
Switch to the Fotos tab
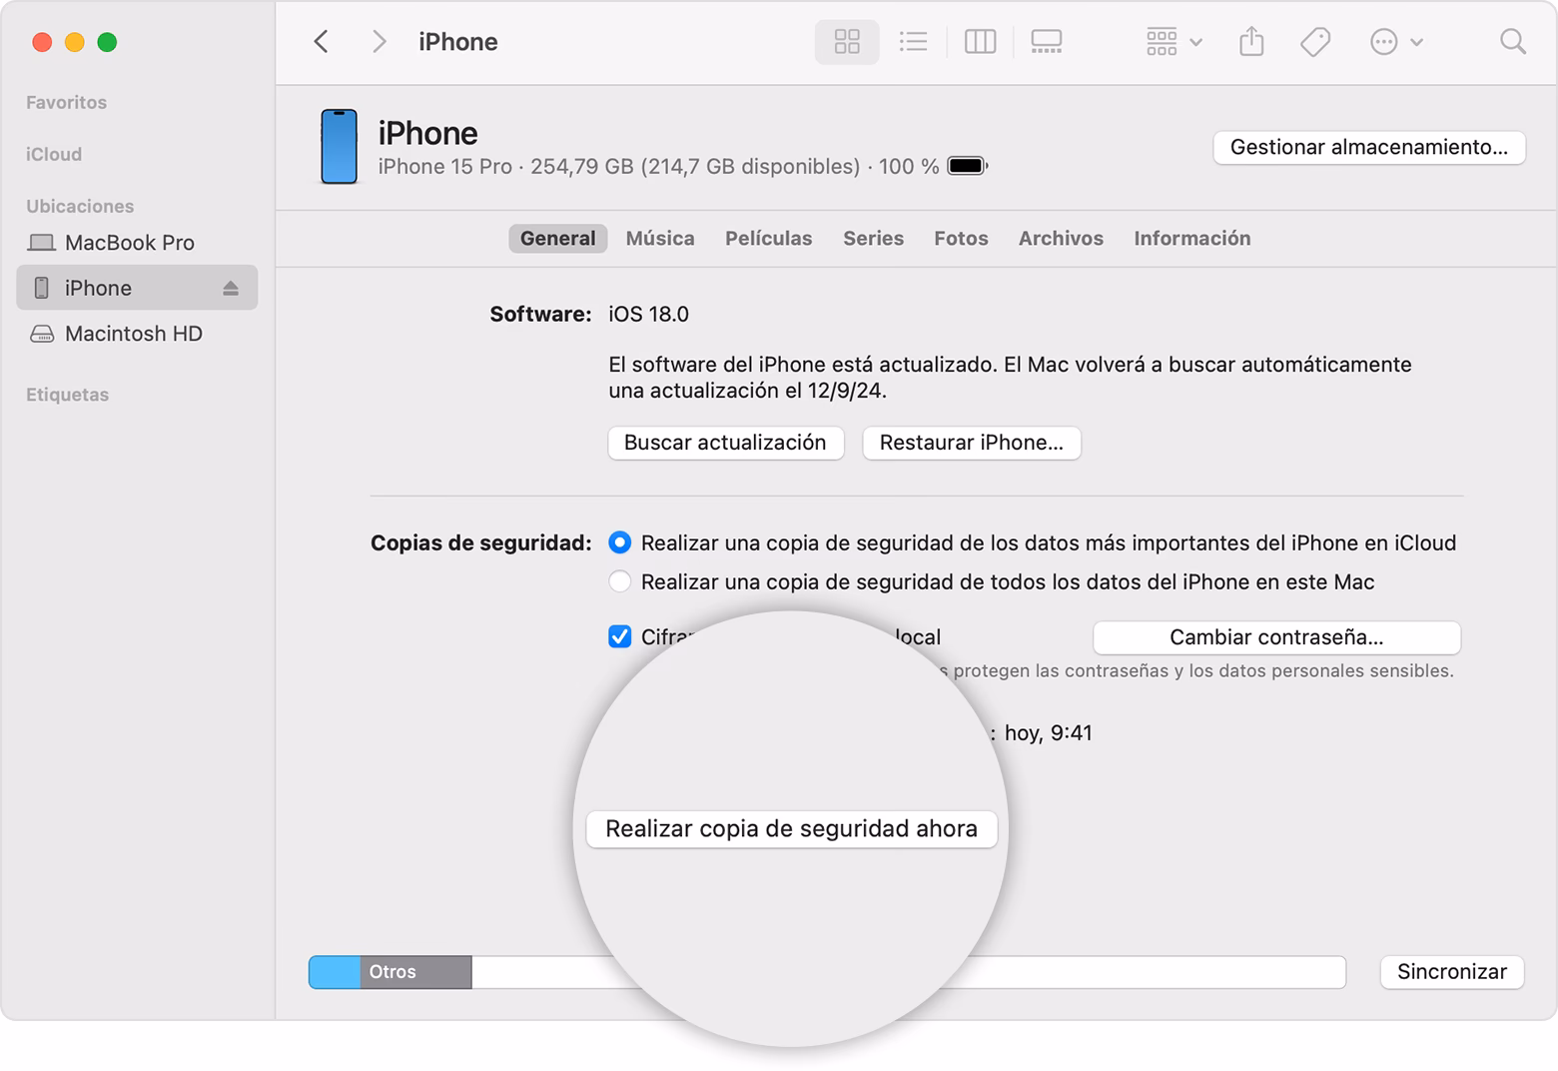click(961, 238)
